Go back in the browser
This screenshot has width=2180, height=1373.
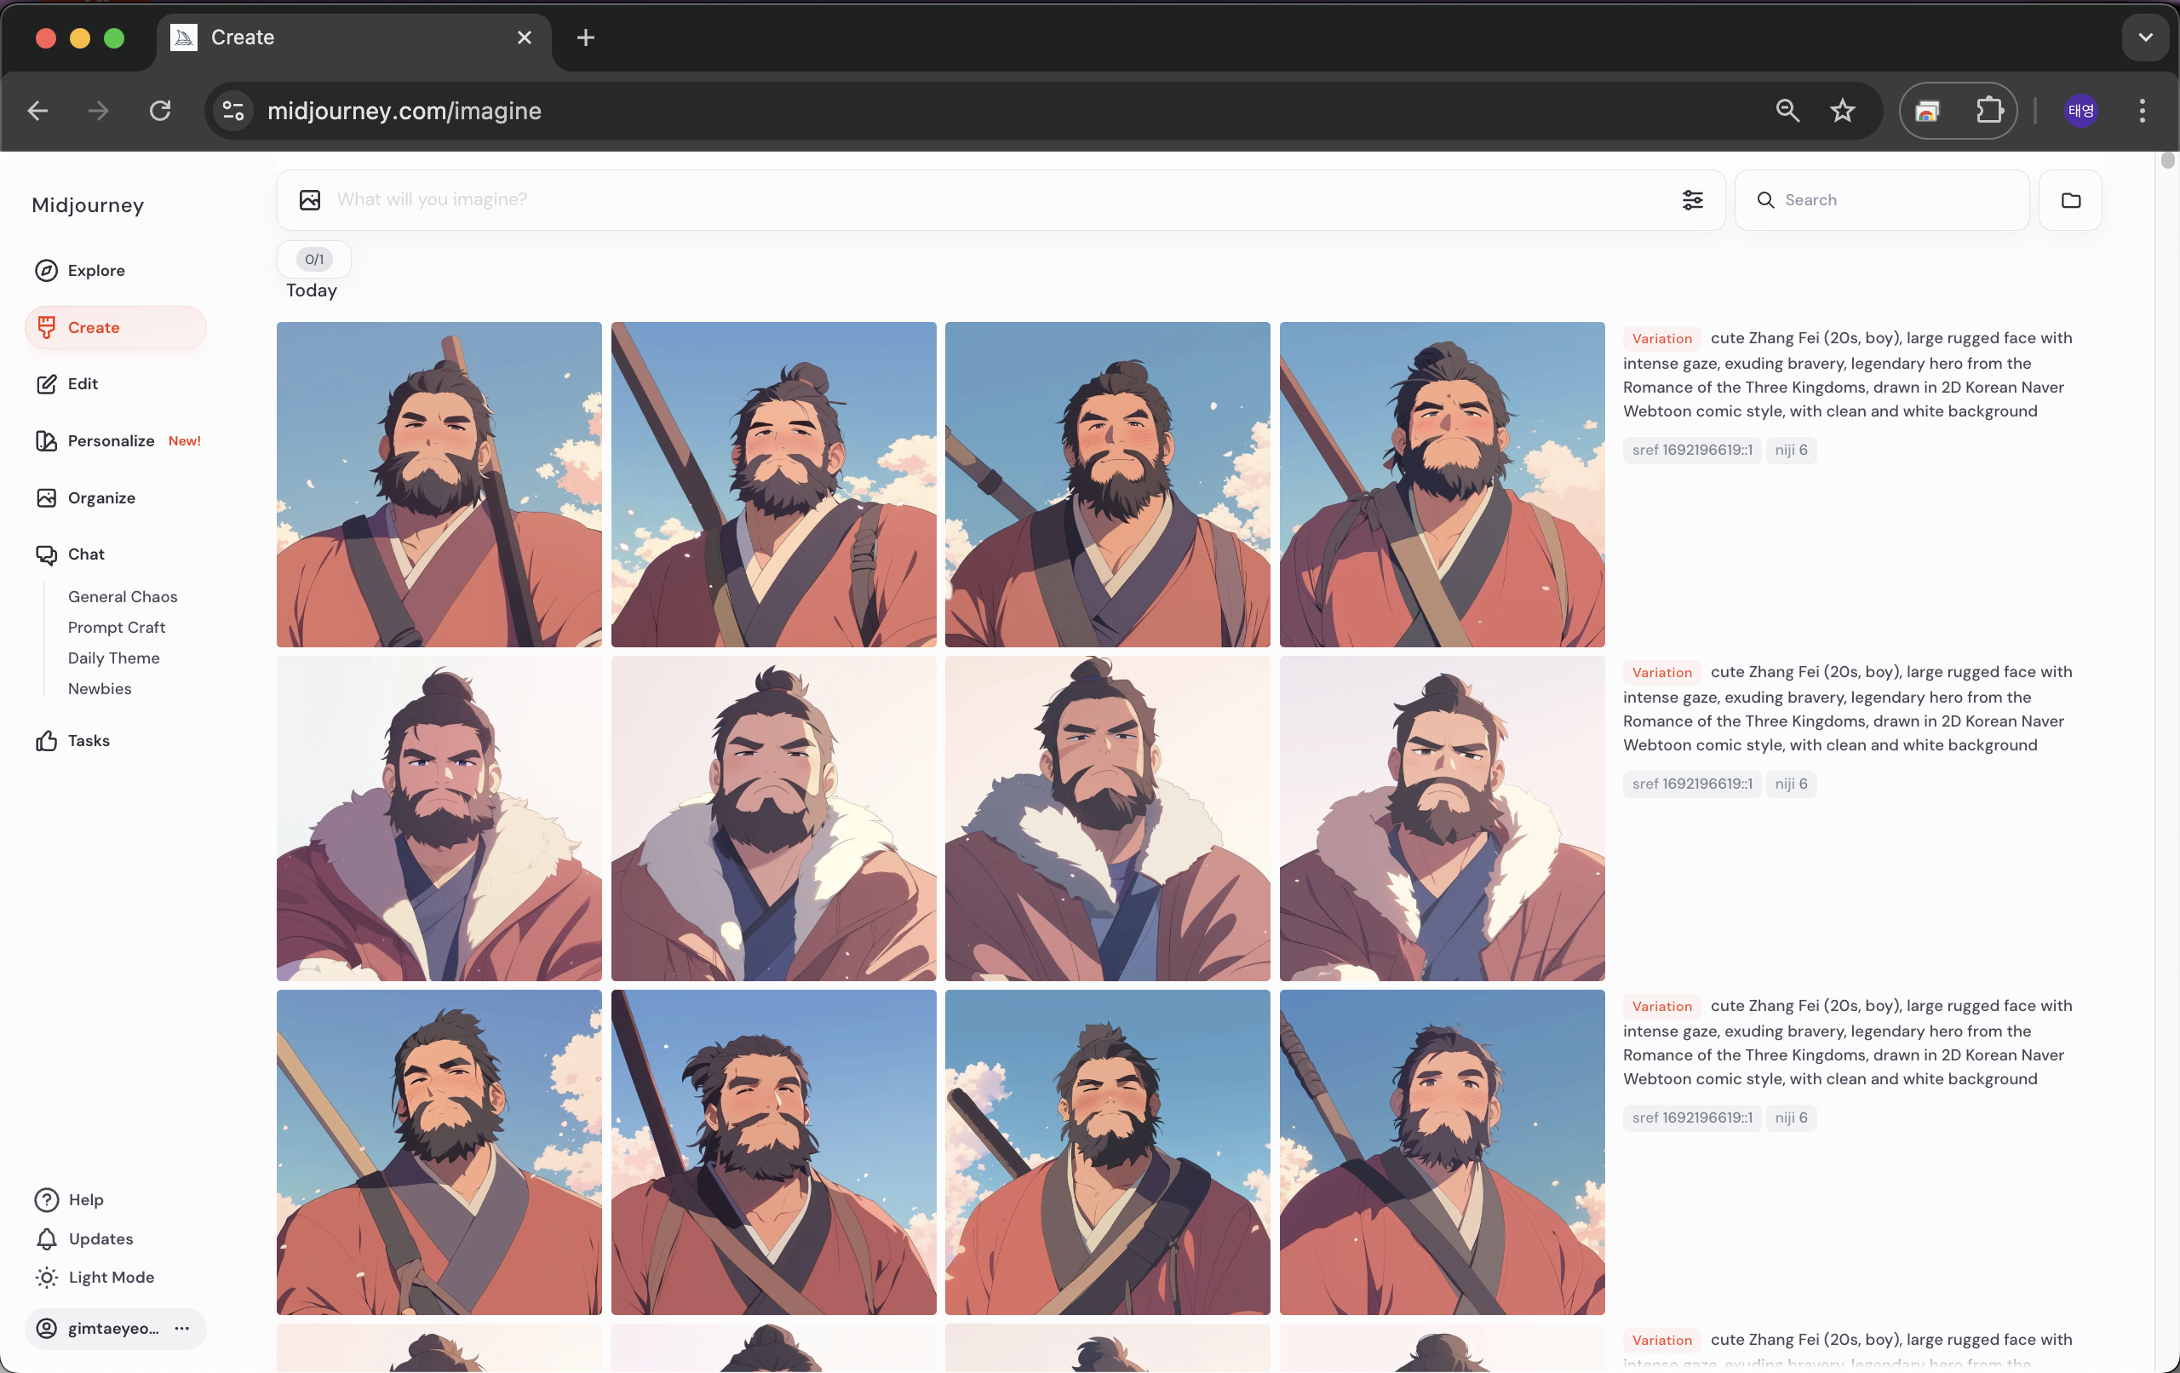(38, 112)
